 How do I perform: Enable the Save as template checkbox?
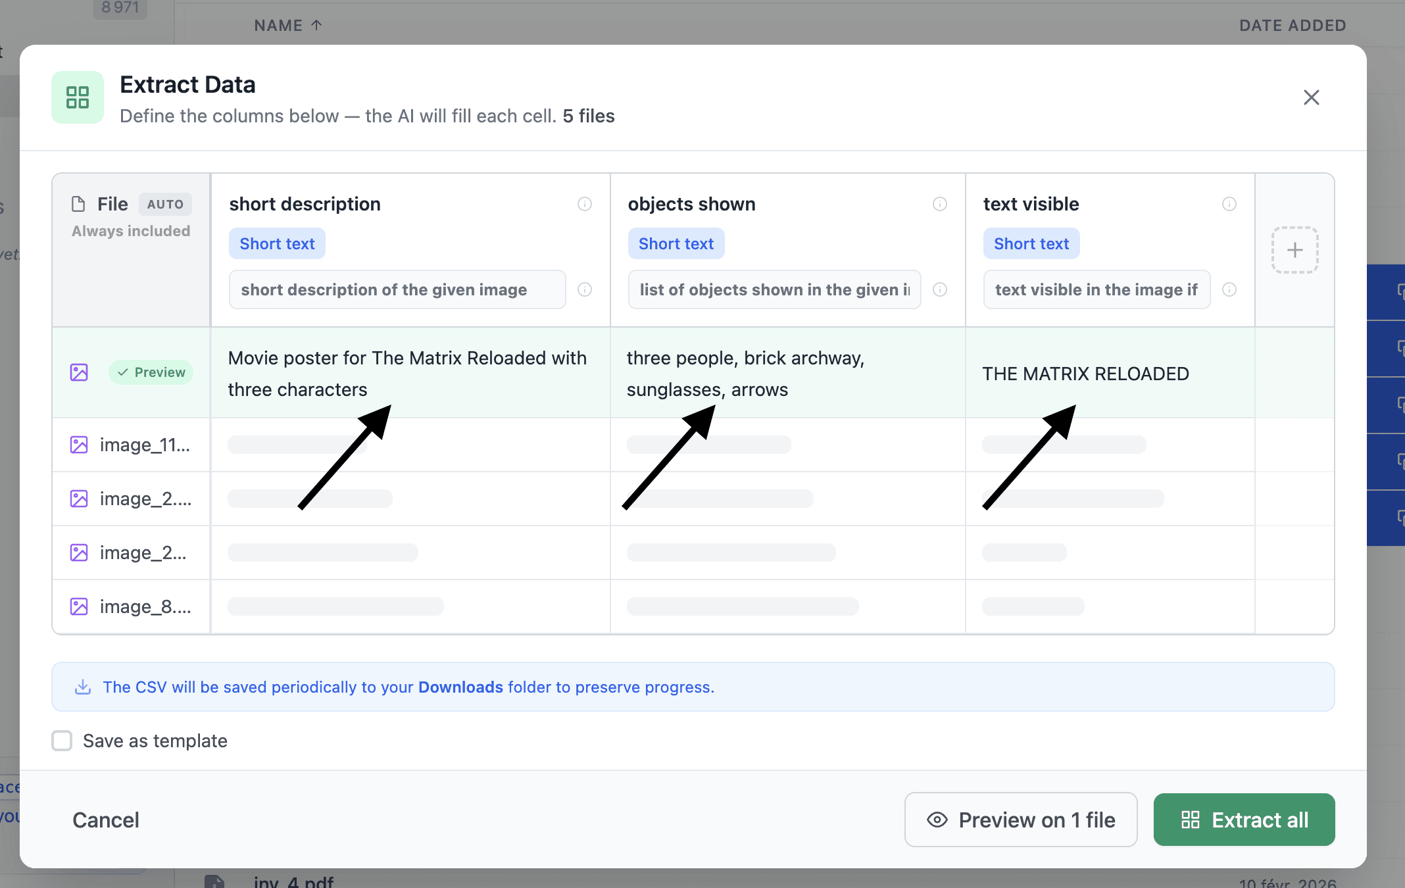(x=62, y=741)
